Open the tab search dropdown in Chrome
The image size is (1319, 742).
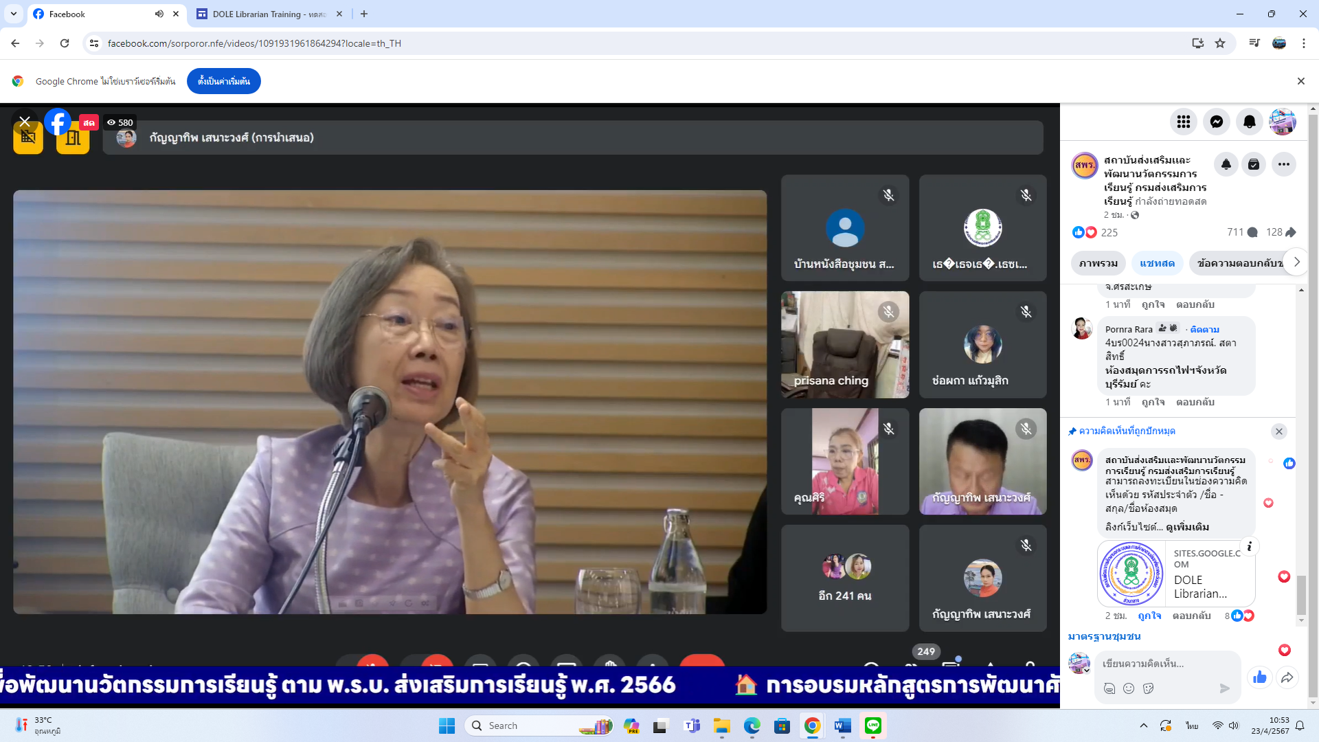pos(14,14)
